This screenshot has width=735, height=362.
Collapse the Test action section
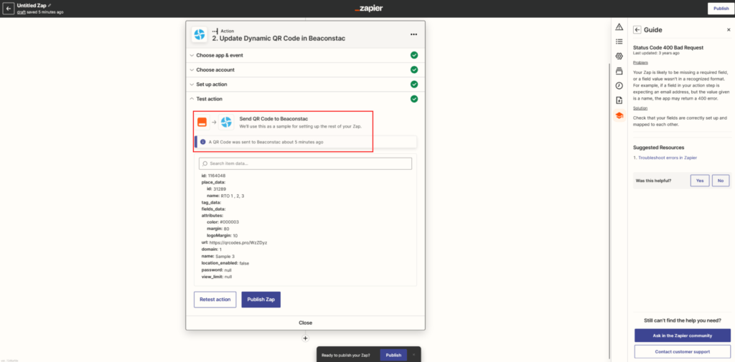click(x=305, y=99)
